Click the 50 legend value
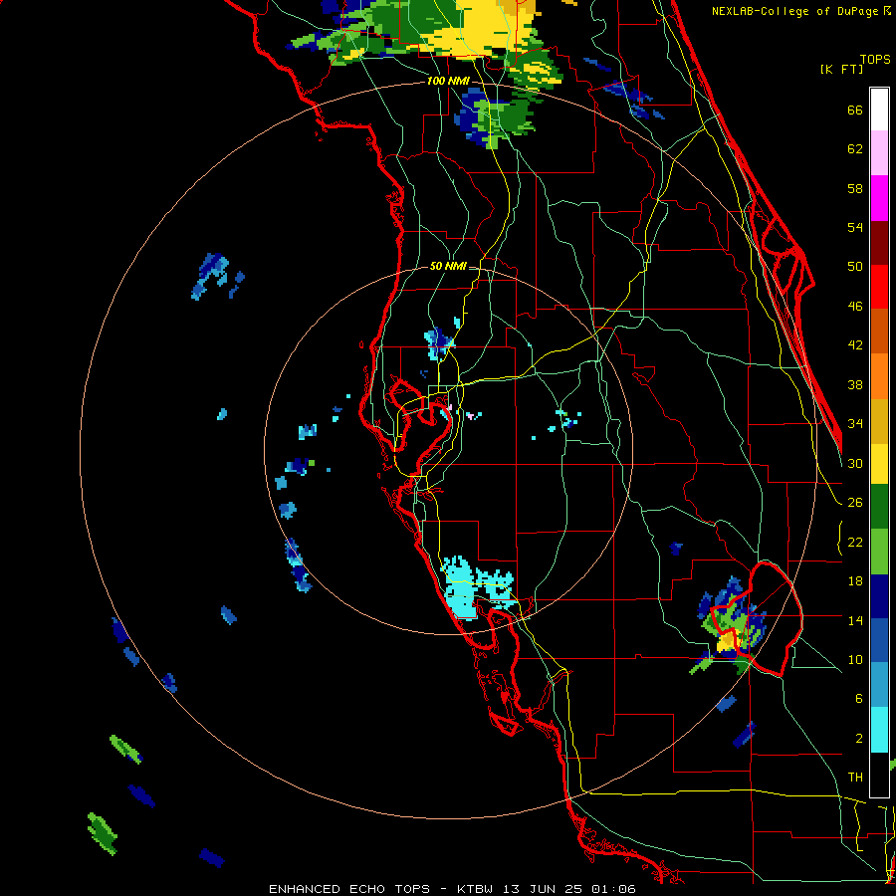896x896 pixels. [x=855, y=267]
